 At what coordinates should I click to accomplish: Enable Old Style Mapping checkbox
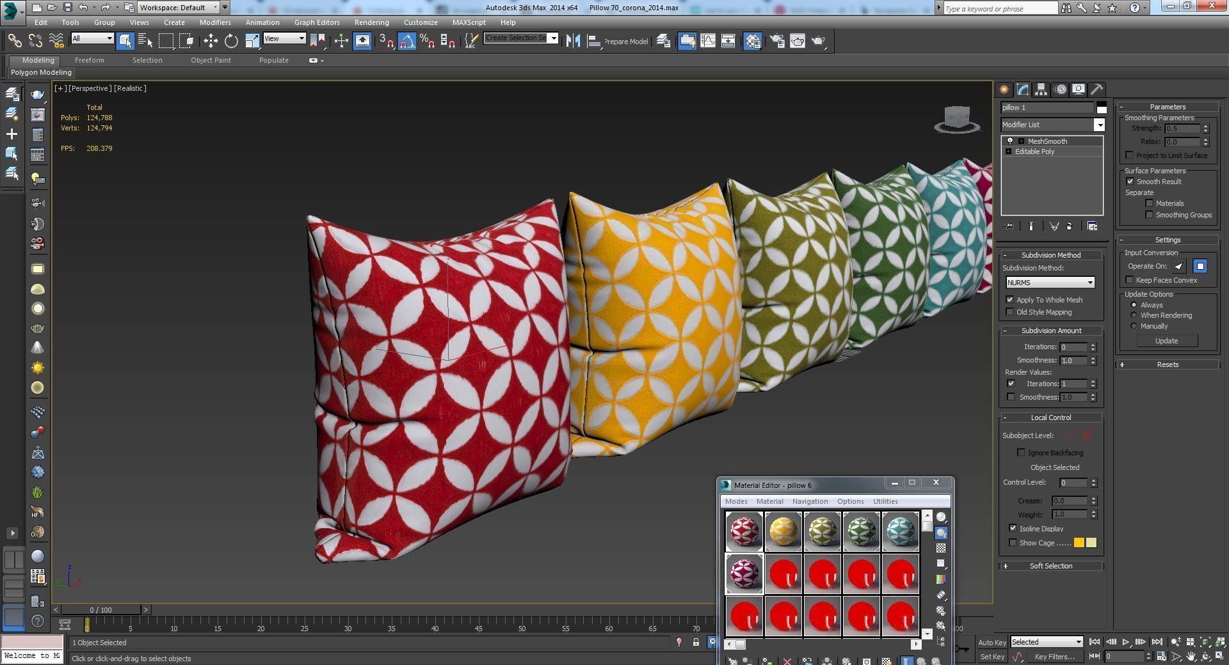point(1010,312)
